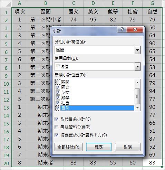
Task: Cancel with the 取消 button
Action: point(128,147)
